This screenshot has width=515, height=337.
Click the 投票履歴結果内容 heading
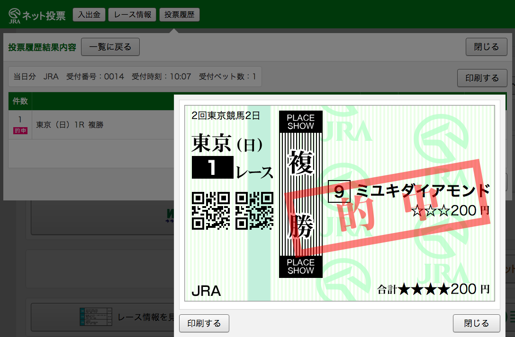coord(42,47)
